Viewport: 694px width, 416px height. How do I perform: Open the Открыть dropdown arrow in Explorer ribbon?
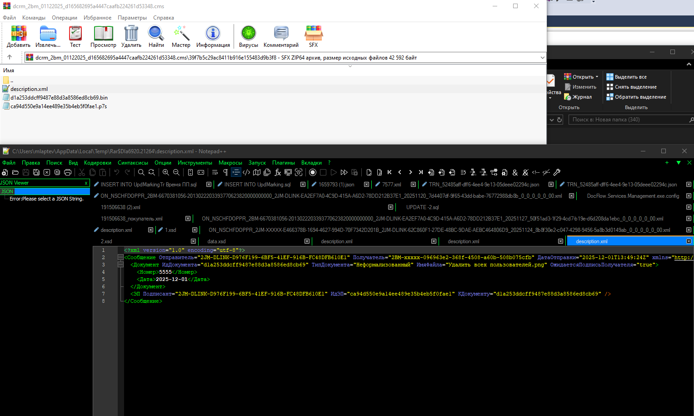coord(597,77)
